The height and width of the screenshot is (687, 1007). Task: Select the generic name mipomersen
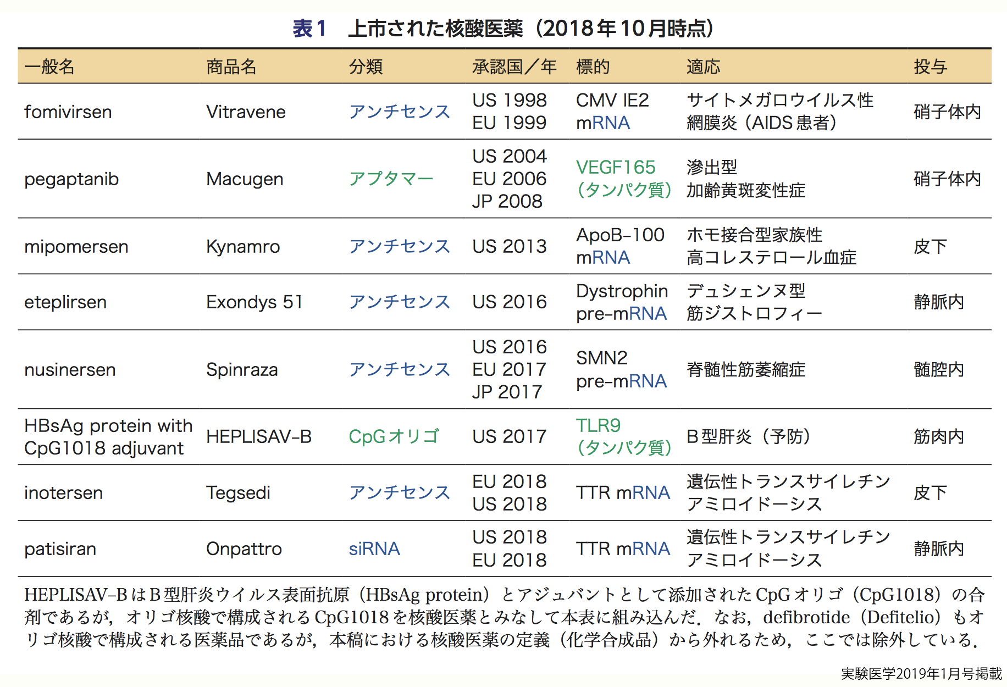pos(76,247)
